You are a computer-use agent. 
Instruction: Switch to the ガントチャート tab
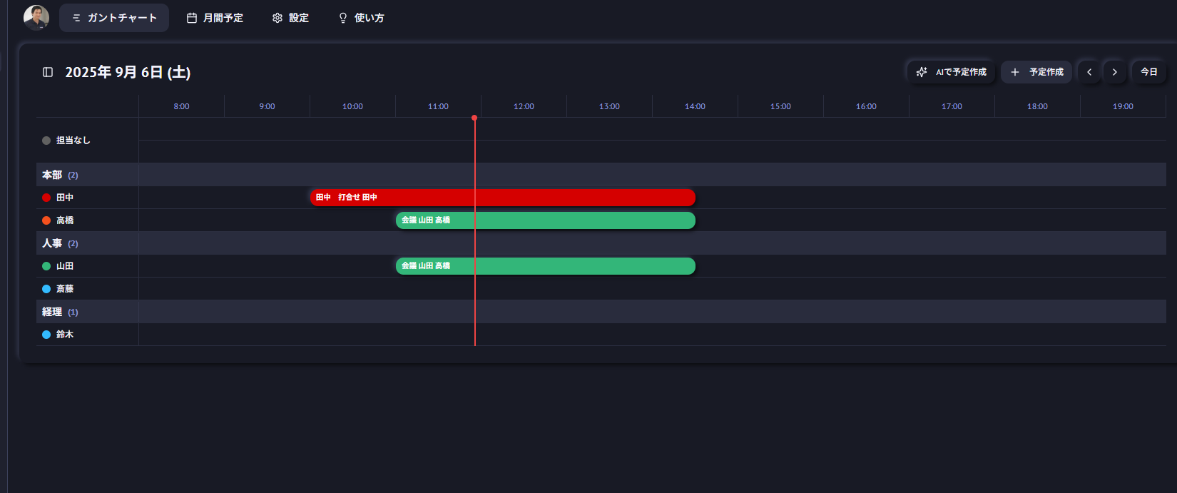[x=114, y=18]
